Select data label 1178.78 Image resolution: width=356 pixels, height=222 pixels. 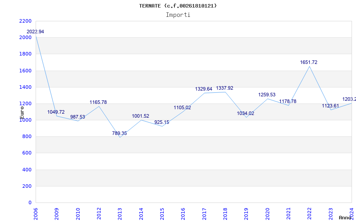click(x=287, y=102)
